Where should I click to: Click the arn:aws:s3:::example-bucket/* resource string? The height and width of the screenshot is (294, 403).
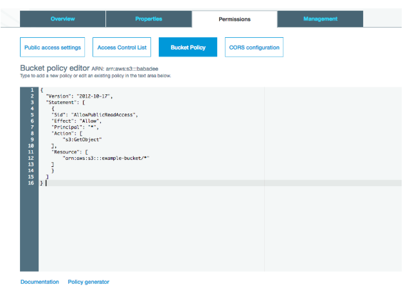click(x=106, y=158)
